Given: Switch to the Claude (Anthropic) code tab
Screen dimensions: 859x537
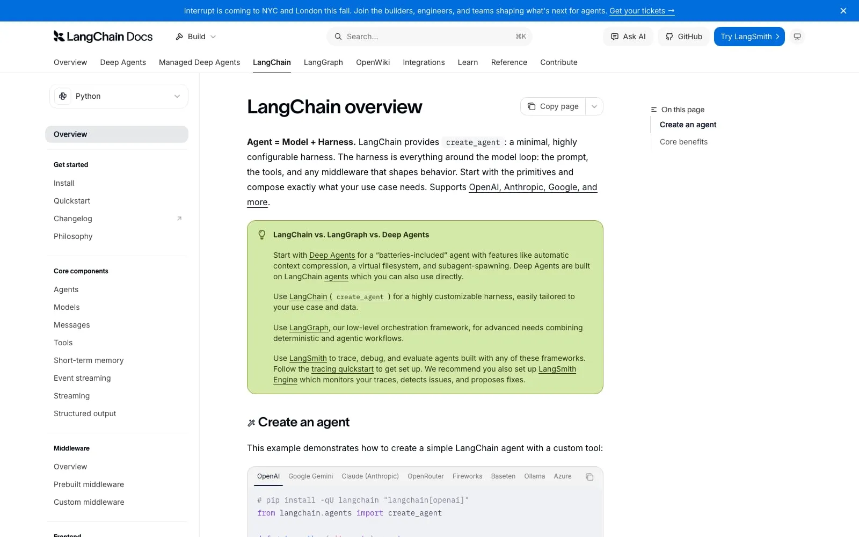Looking at the screenshot, I should point(370,476).
